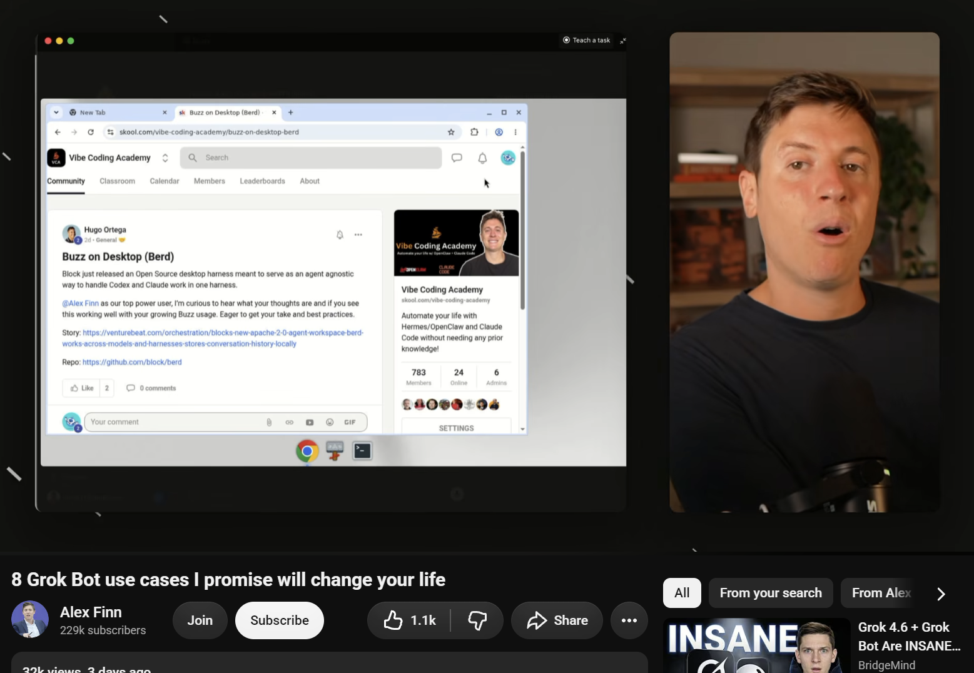The height and width of the screenshot is (673, 974).
Task: Open a new Chrome tab with the plus icon
Action: click(290, 113)
